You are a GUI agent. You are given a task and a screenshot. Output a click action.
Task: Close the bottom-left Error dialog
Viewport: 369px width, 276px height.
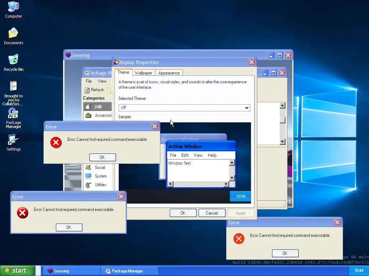(x=121, y=197)
